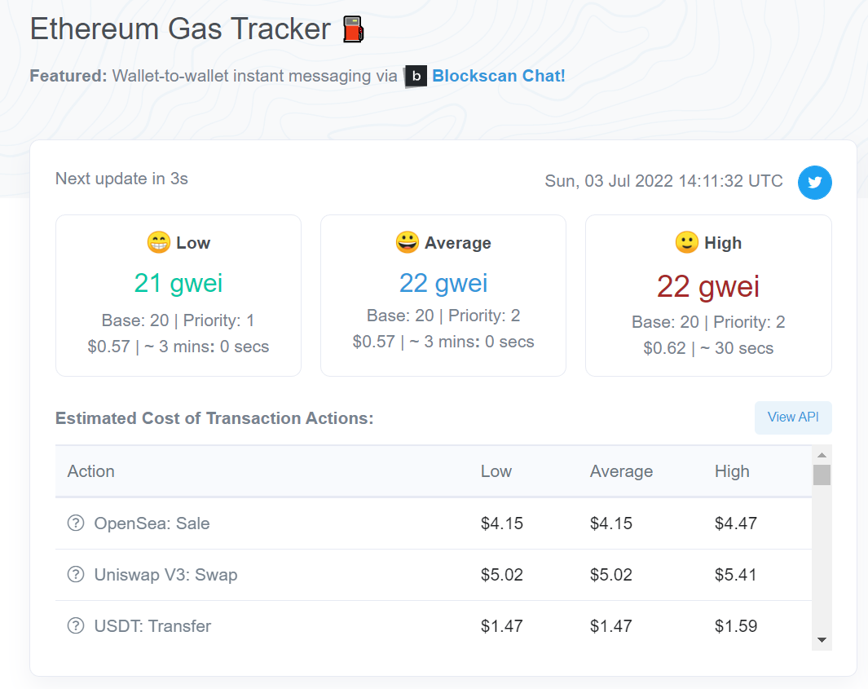Click the Average column header
This screenshot has height=689, width=868.
pyautogui.click(x=621, y=471)
